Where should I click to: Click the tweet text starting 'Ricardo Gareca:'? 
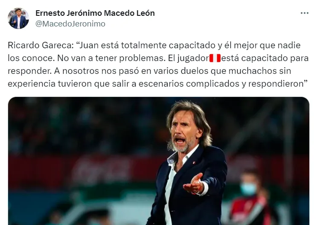tap(158, 64)
